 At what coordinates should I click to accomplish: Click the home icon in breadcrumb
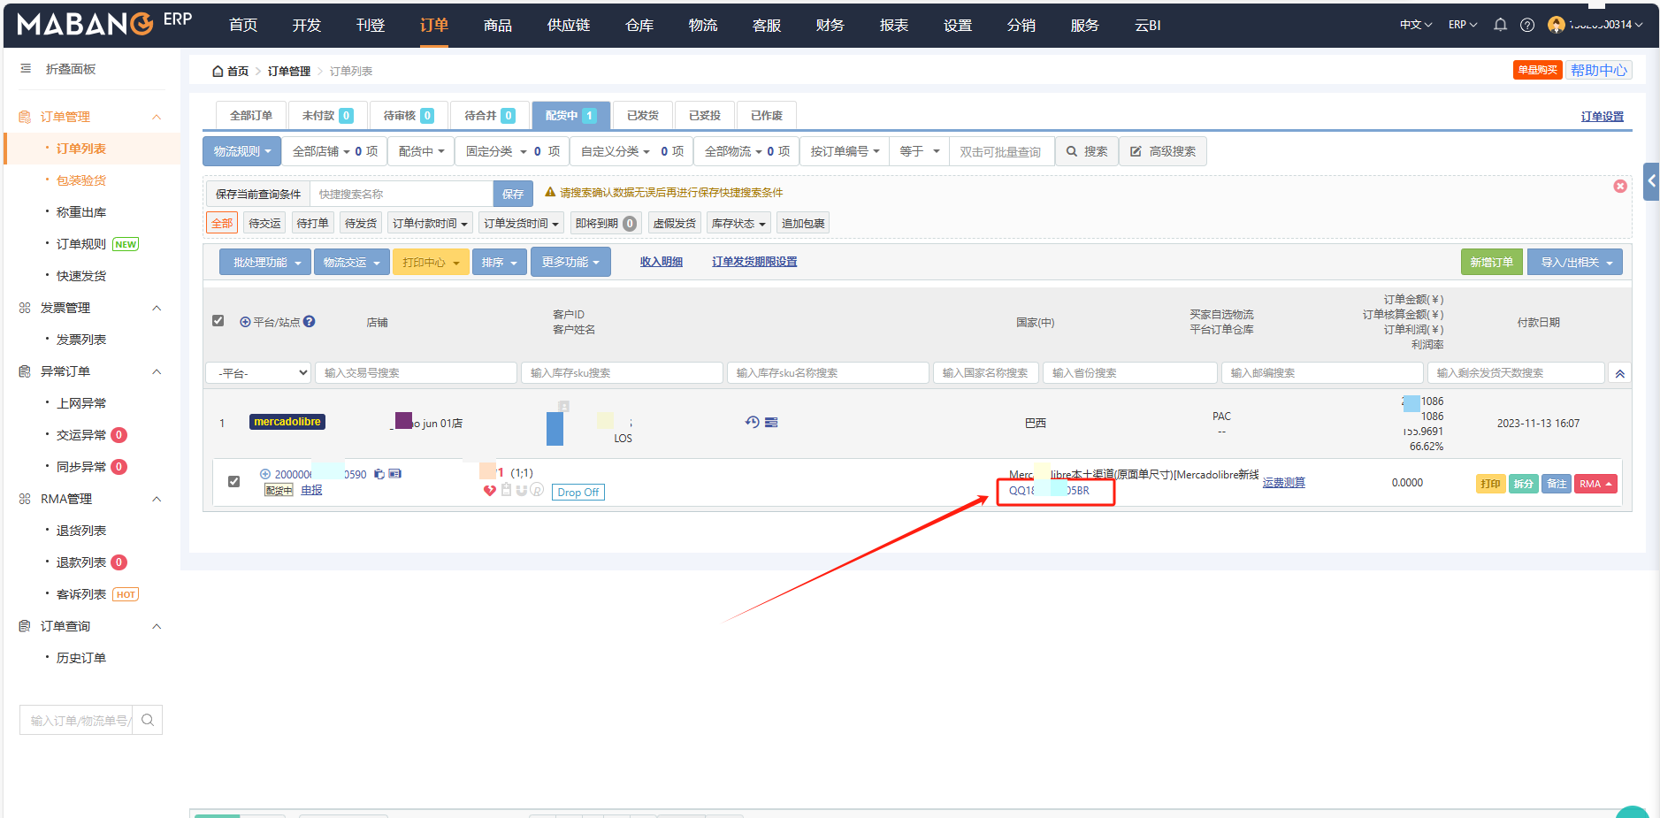[x=218, y=72]
